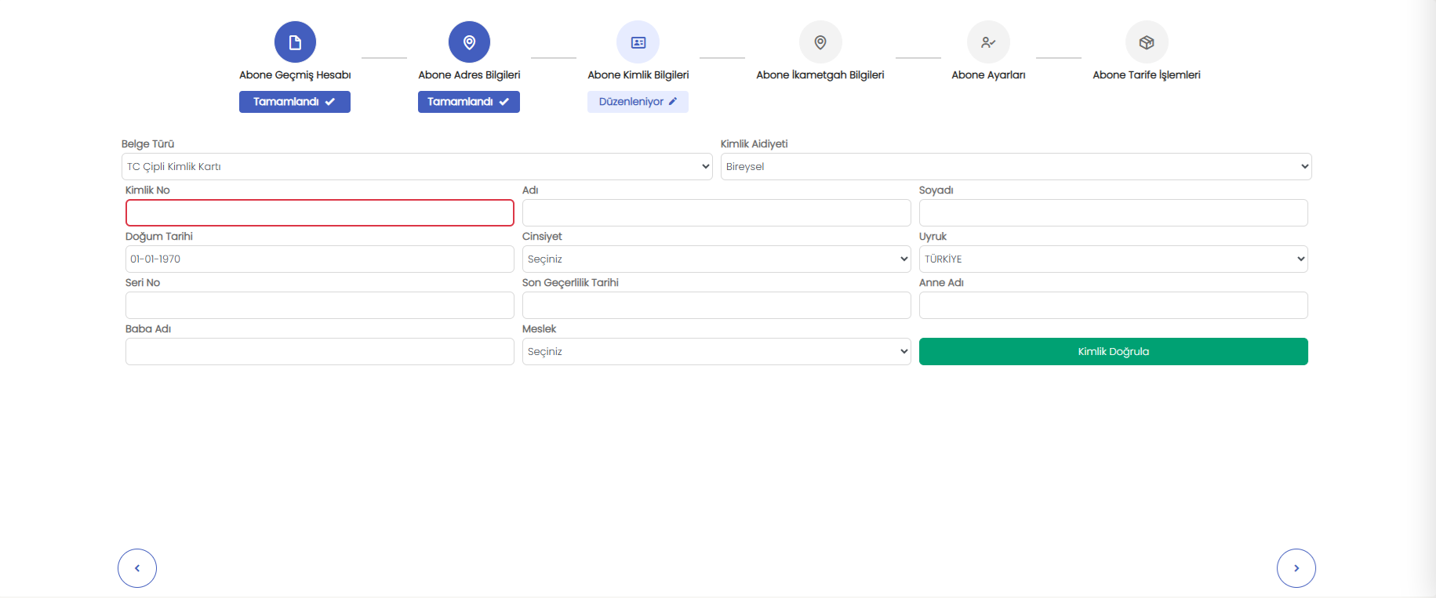
Task: Click the Abone Ayarları user icon
Action: point(988,42)
